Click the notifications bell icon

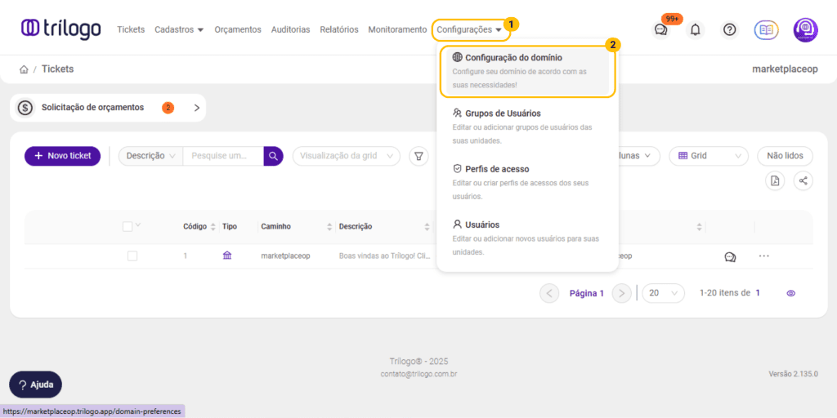pos(696,29)
